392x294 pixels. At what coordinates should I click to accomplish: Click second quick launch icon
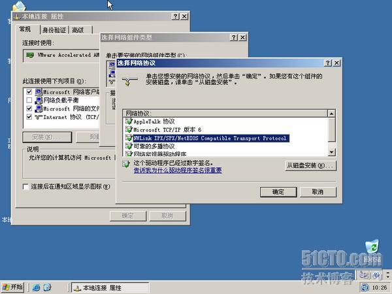tap(48, 287)
